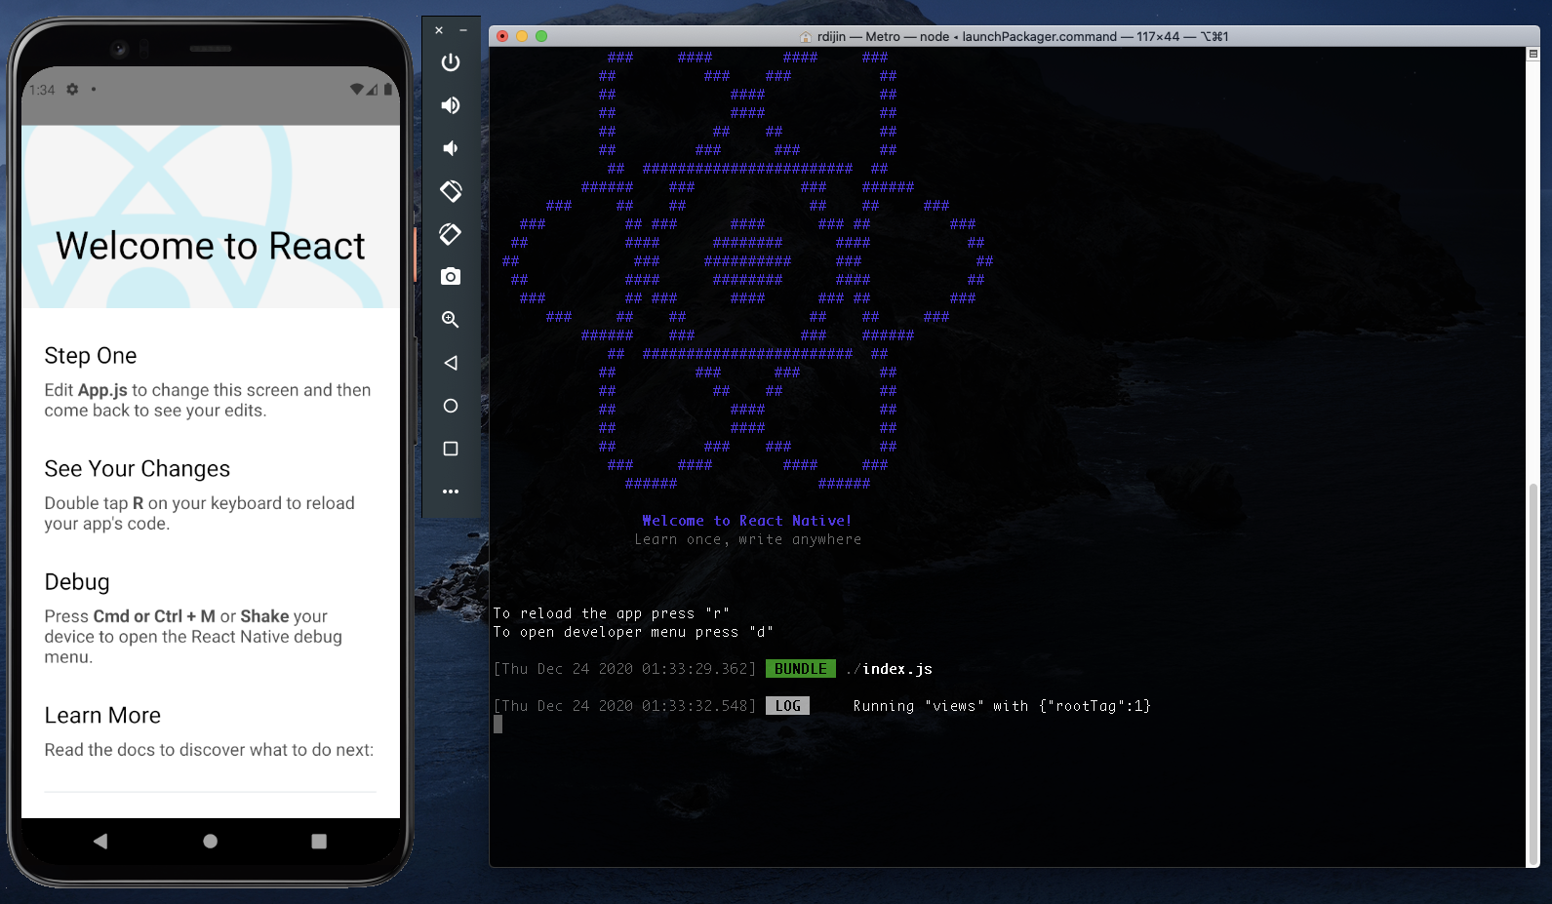Click 'To reload the app press "r"' line
Viewport: 1552px width, 904px height.
(x=612, y=613)
